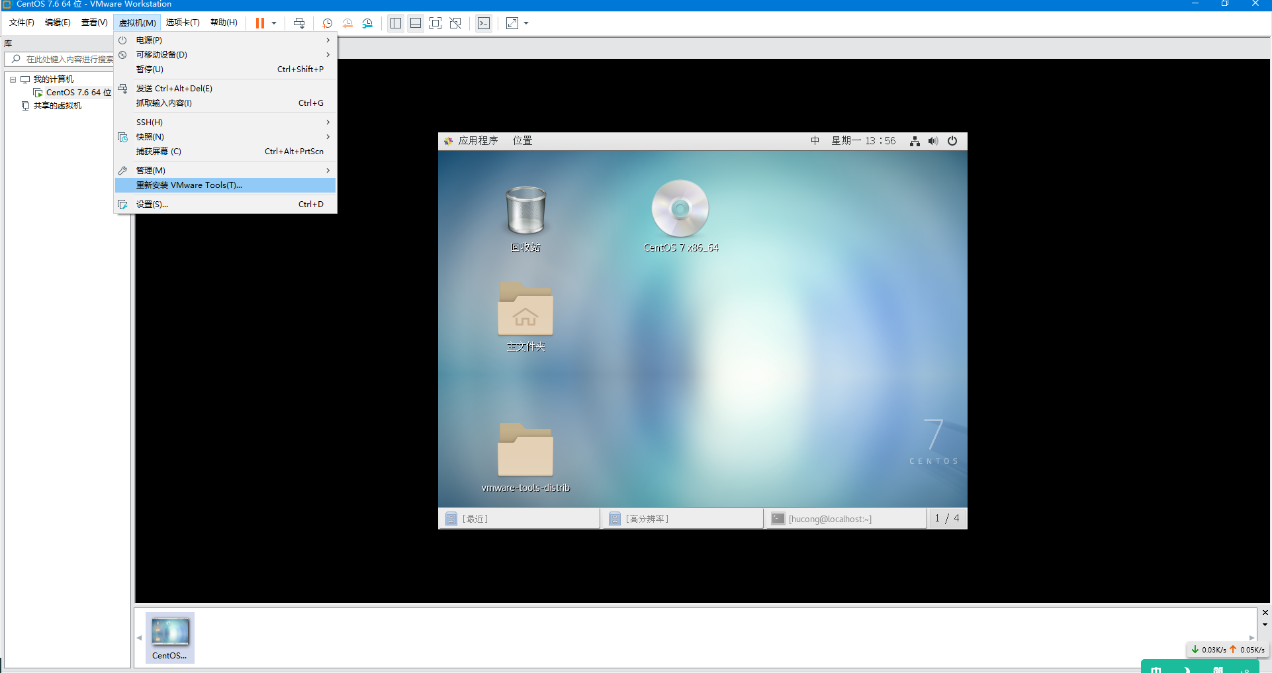Viewport: 1272px width, 673px height.
Task: Toggle the library sidebar panel view
Action: coord(396,23)
